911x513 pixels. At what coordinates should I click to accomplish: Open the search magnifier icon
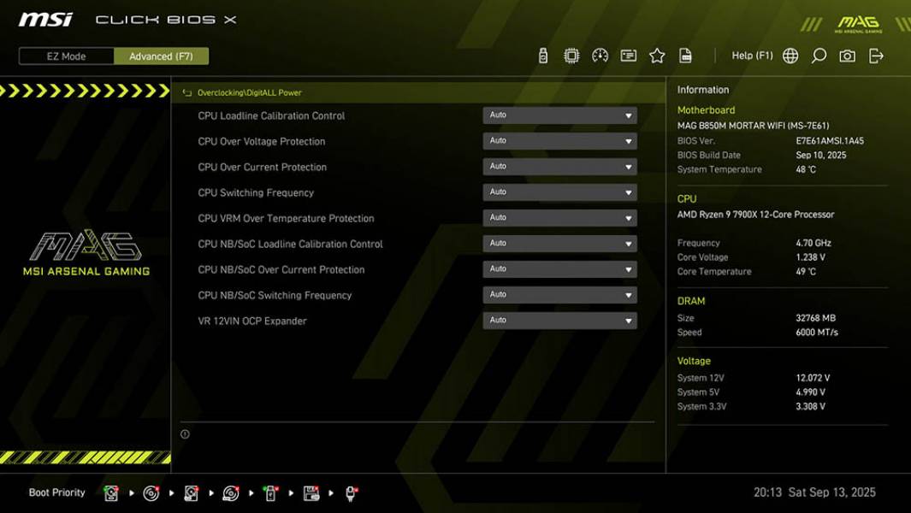coord(818,54)
